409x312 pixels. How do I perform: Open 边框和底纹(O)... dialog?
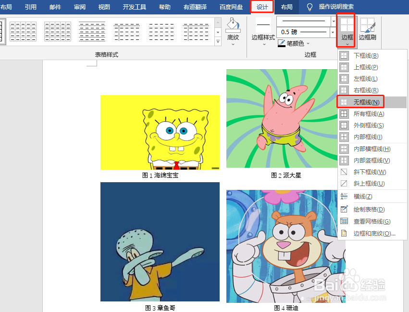tap(372, 233)
